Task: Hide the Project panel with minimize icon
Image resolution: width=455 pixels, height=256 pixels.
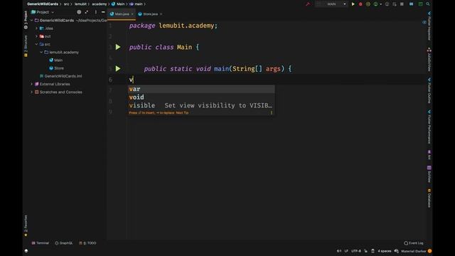Action: (x=103, y=12)
